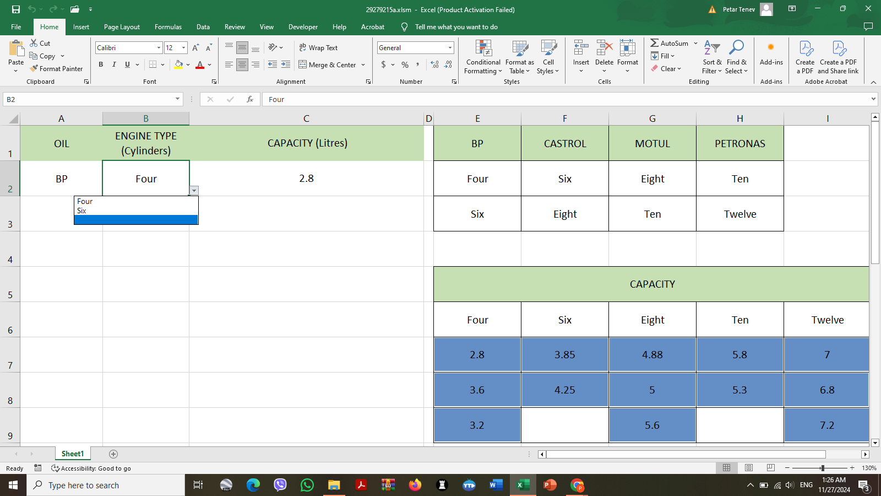Expand the formula bar
Screen dimensions: 881x496
(x=873, y=99)
